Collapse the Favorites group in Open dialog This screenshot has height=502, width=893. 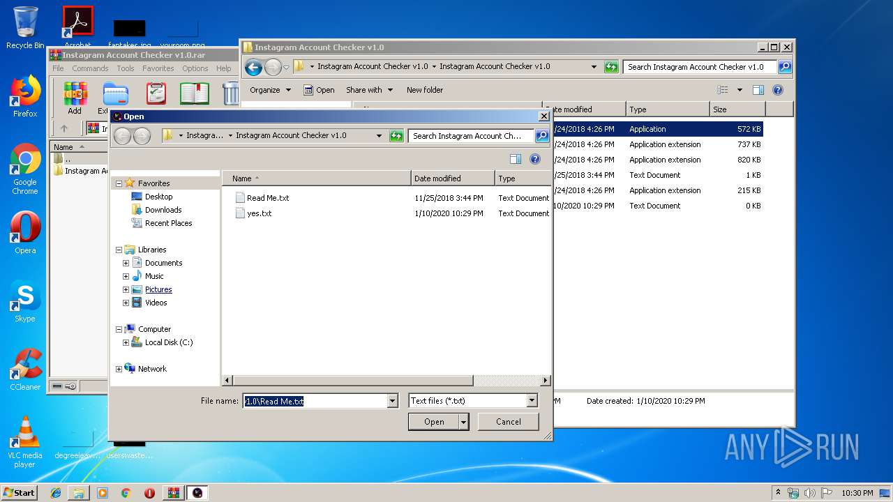[119, 183]
